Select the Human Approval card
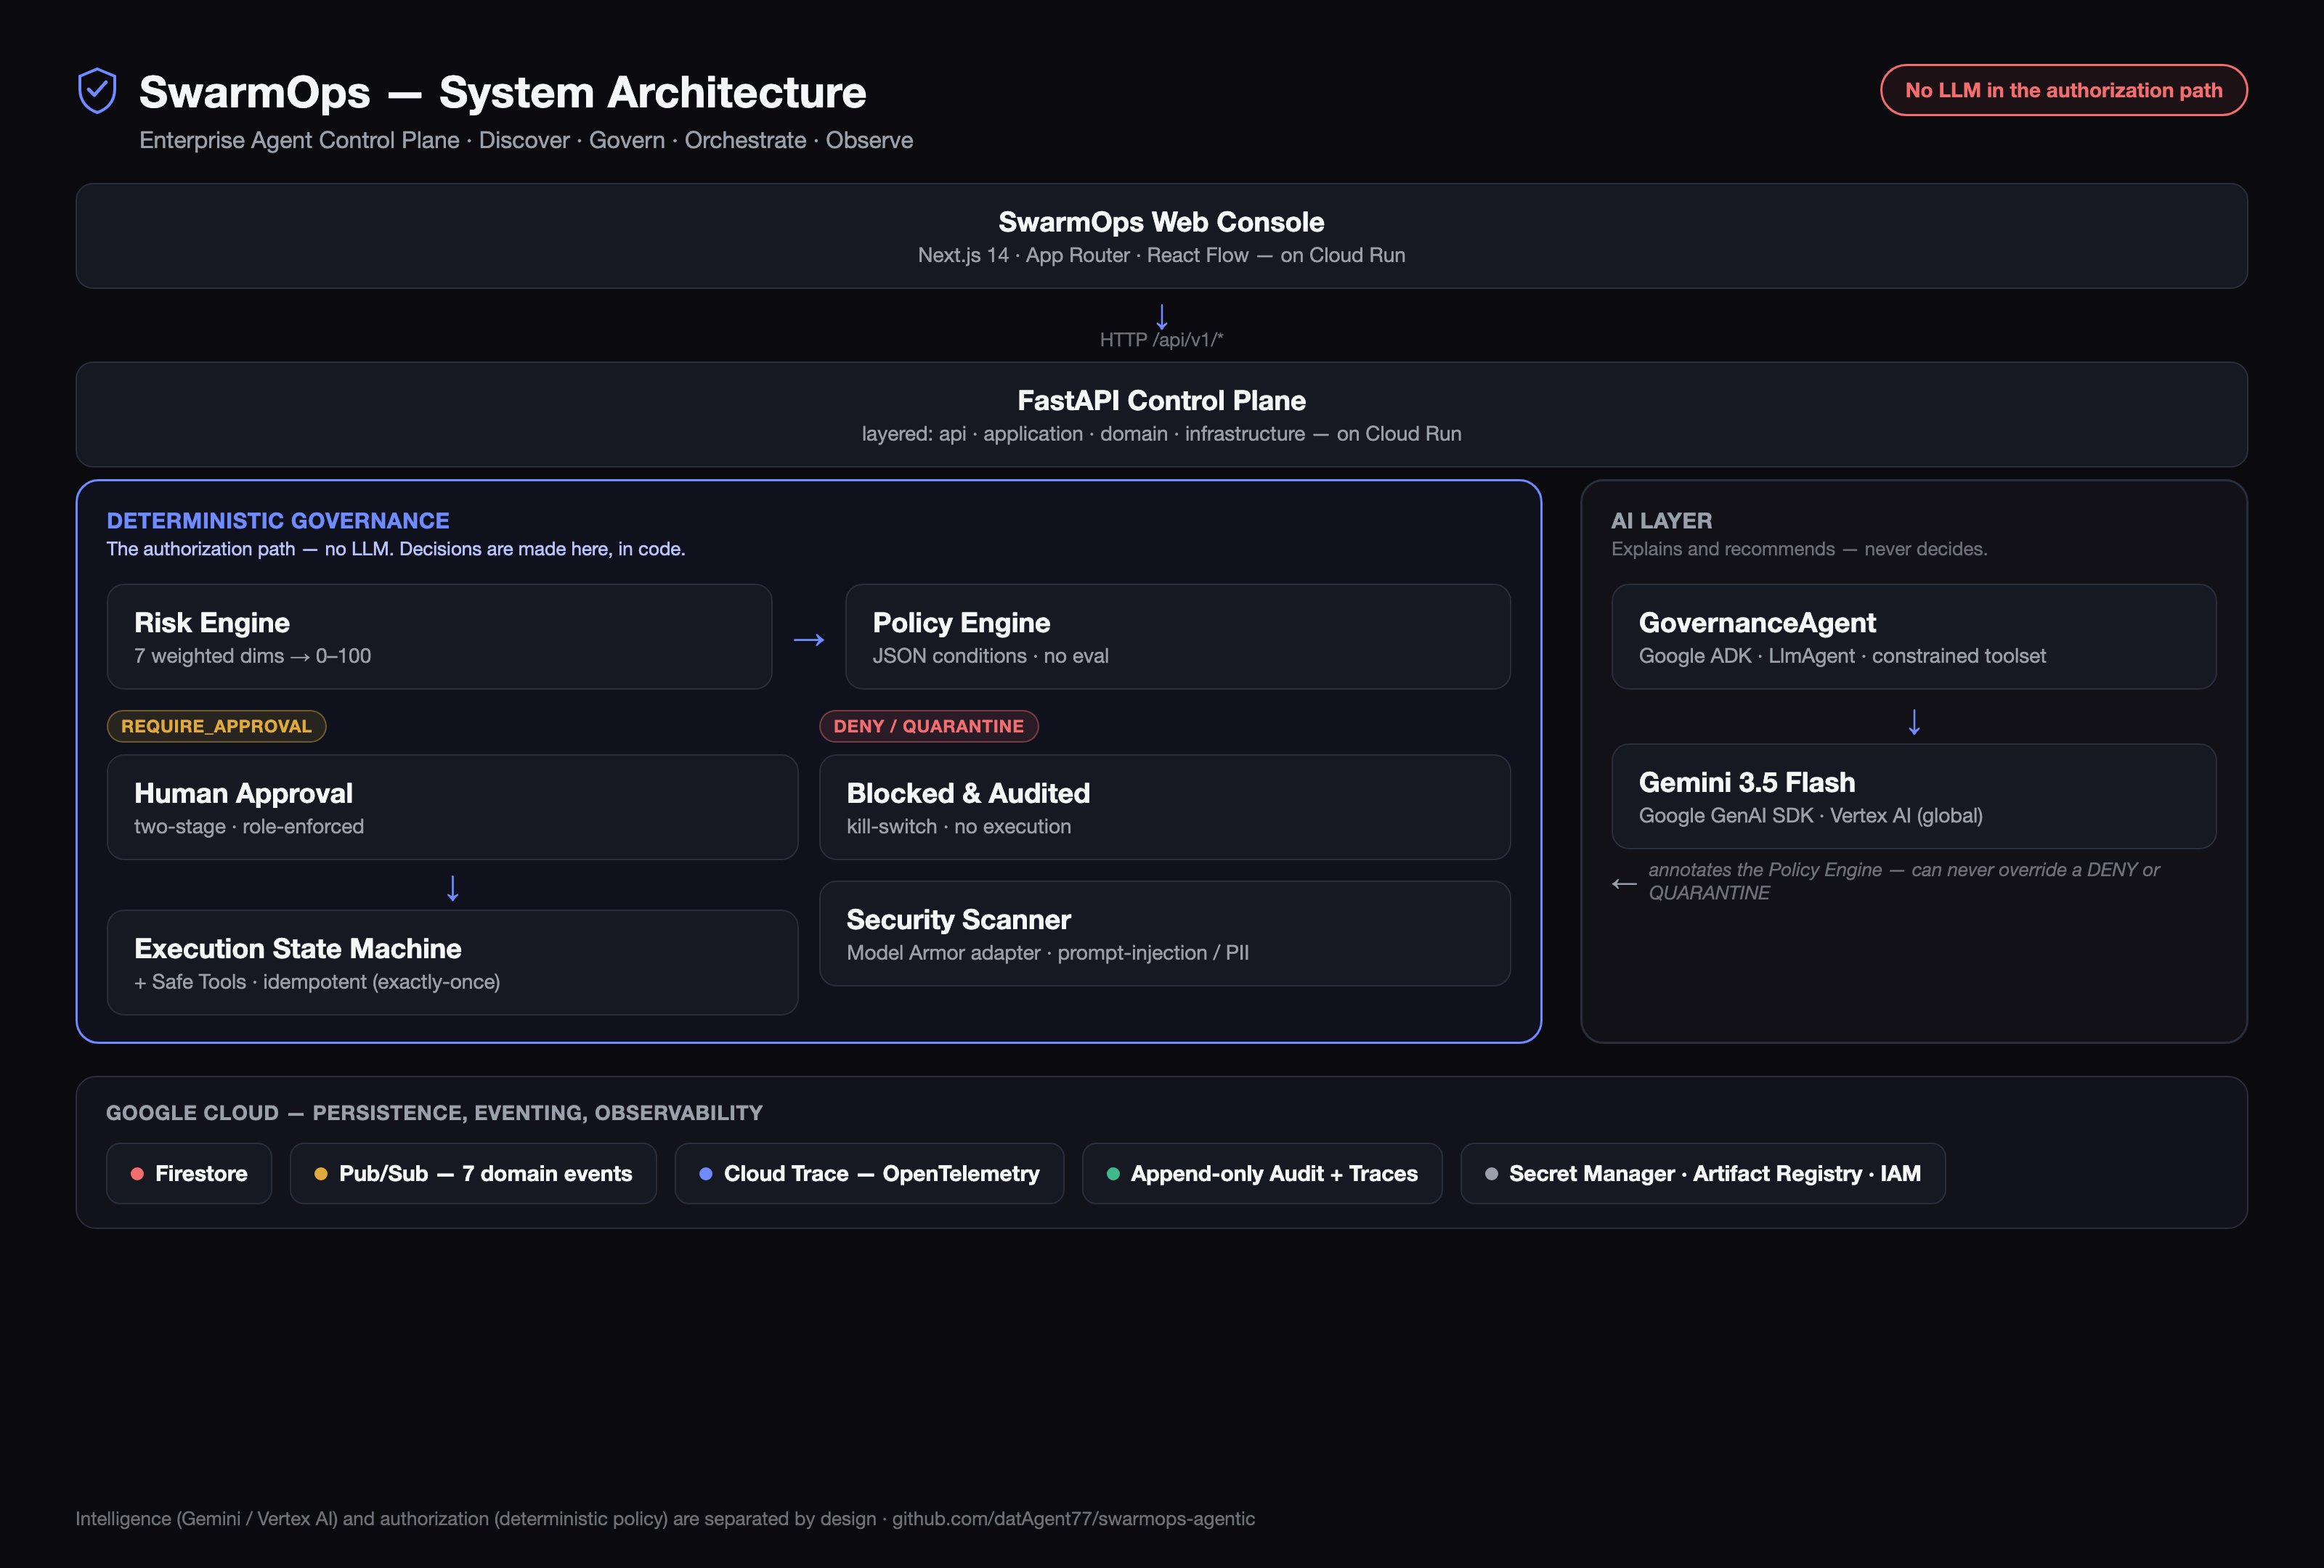The height and width of the screenshot is (1568, 2324). (452, 807)
